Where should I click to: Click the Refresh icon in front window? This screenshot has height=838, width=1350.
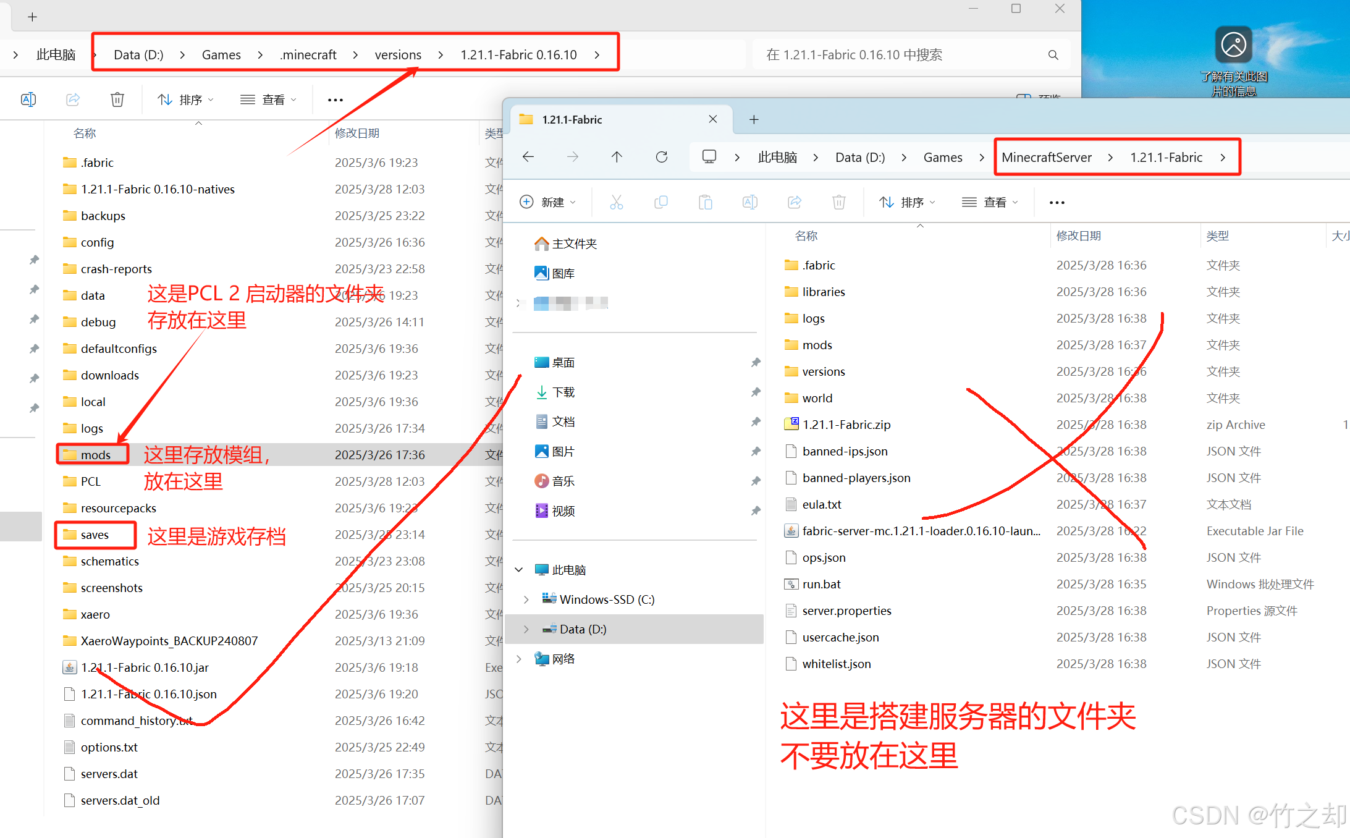(x=661, y=157)
